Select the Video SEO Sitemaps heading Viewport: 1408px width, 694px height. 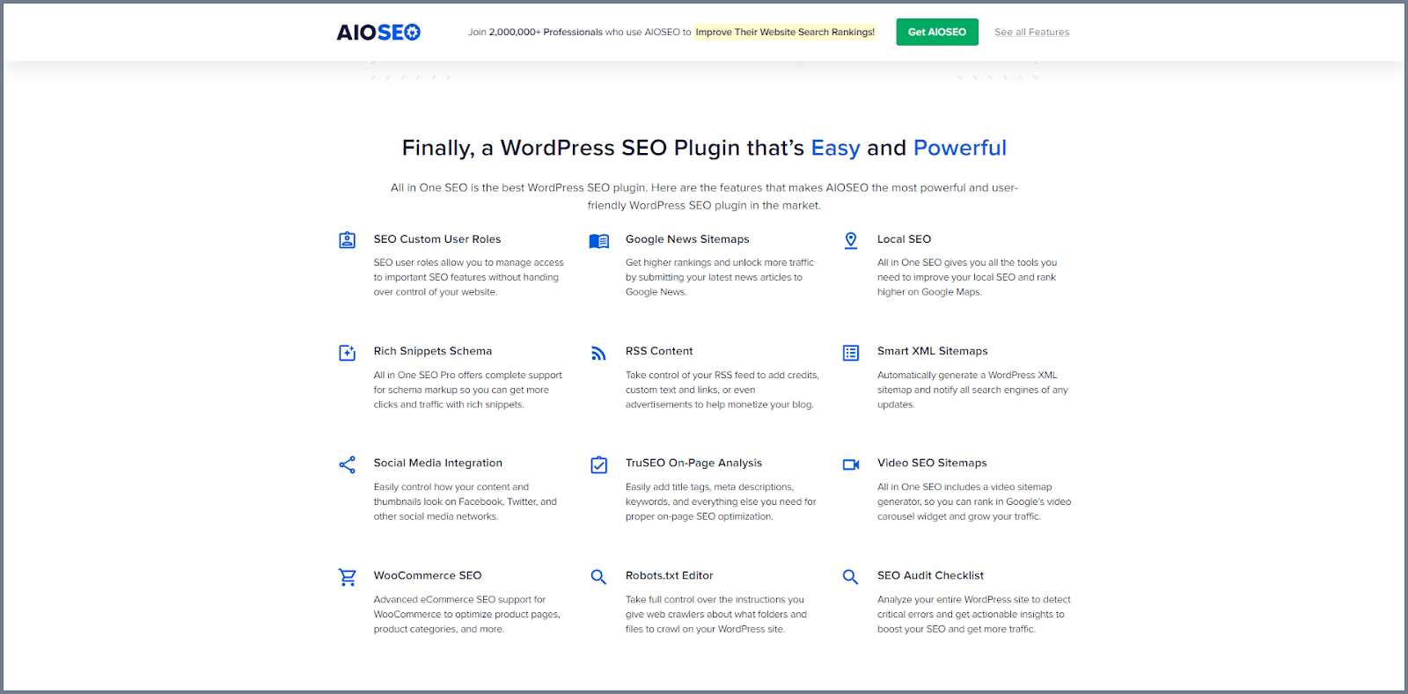932,463
